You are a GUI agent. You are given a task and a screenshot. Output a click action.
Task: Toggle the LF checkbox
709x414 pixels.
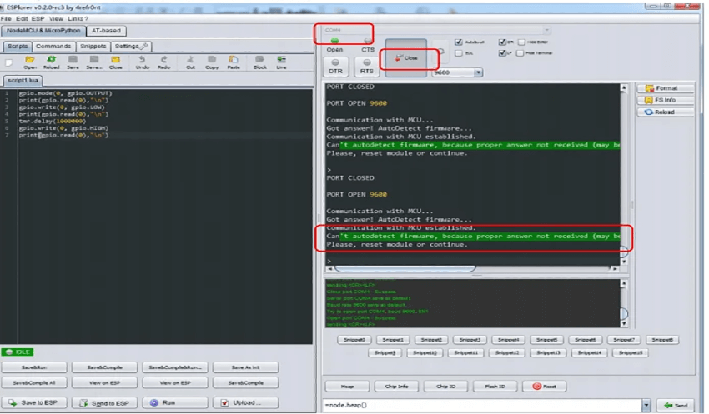pos(502,52)
